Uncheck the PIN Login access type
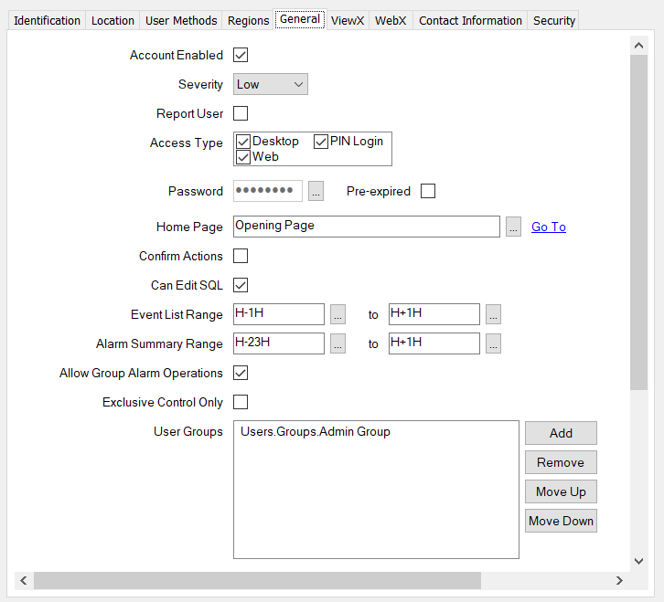The width and height of the screenshot is (664, 602). (x=321, y=142)
